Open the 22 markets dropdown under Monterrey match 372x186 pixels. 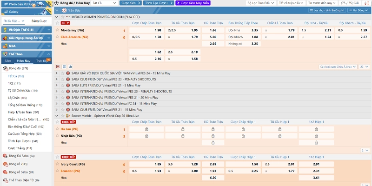click(x=364, y=66)
